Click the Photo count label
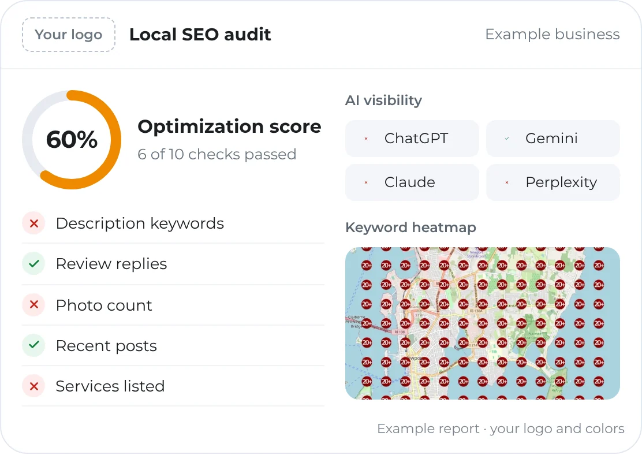 tap(104, 305)
